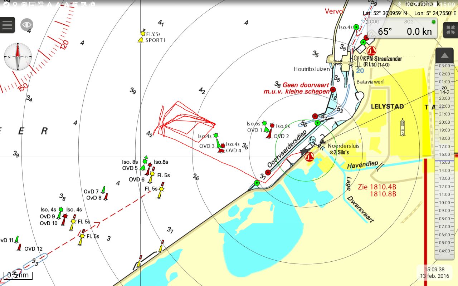Tap the Lelystad tower landmark symbol

point(403,128)
